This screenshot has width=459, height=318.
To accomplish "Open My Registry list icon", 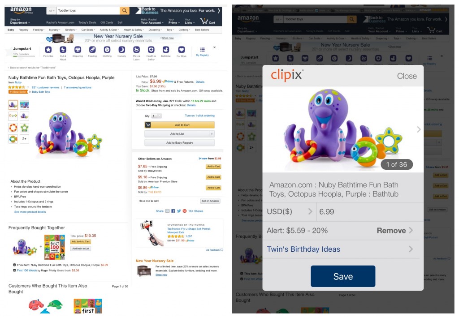I will (202, 50).
